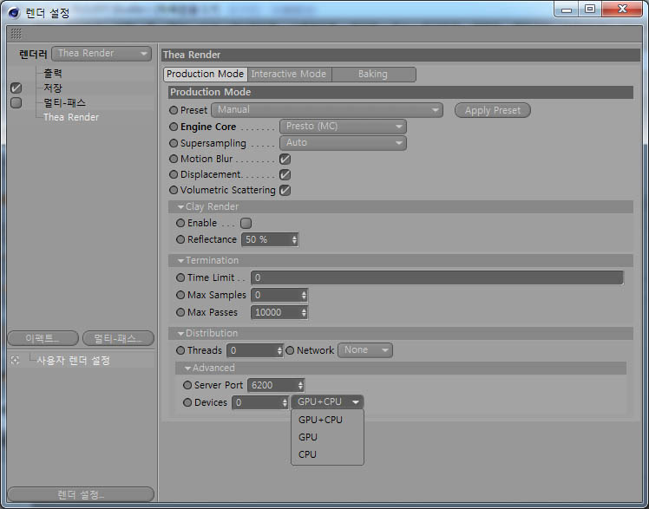Click the Devices value field
Screen dimensions: 649x509
(x=257, y=402)
